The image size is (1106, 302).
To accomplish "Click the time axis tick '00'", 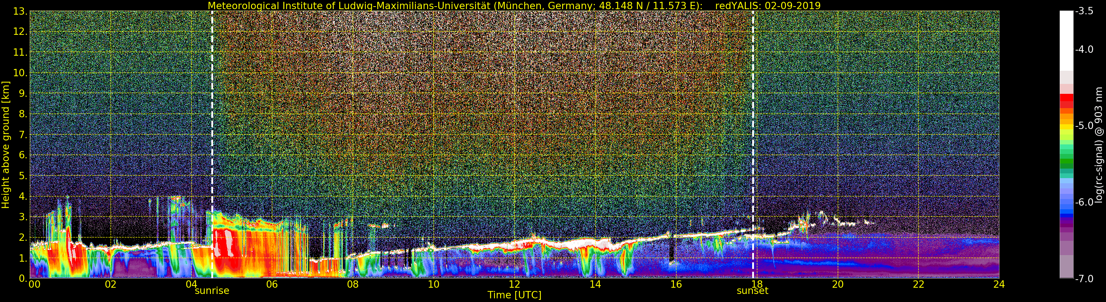I will pyautogui.click(x=34, y=284).
